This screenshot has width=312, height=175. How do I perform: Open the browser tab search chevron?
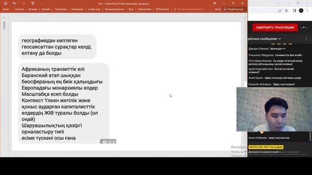point(279,3)
